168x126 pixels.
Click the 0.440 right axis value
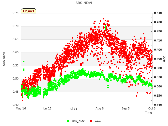[158, 13]
